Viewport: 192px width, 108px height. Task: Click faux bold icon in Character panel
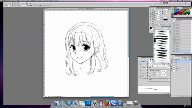click(x=155, y=22)
